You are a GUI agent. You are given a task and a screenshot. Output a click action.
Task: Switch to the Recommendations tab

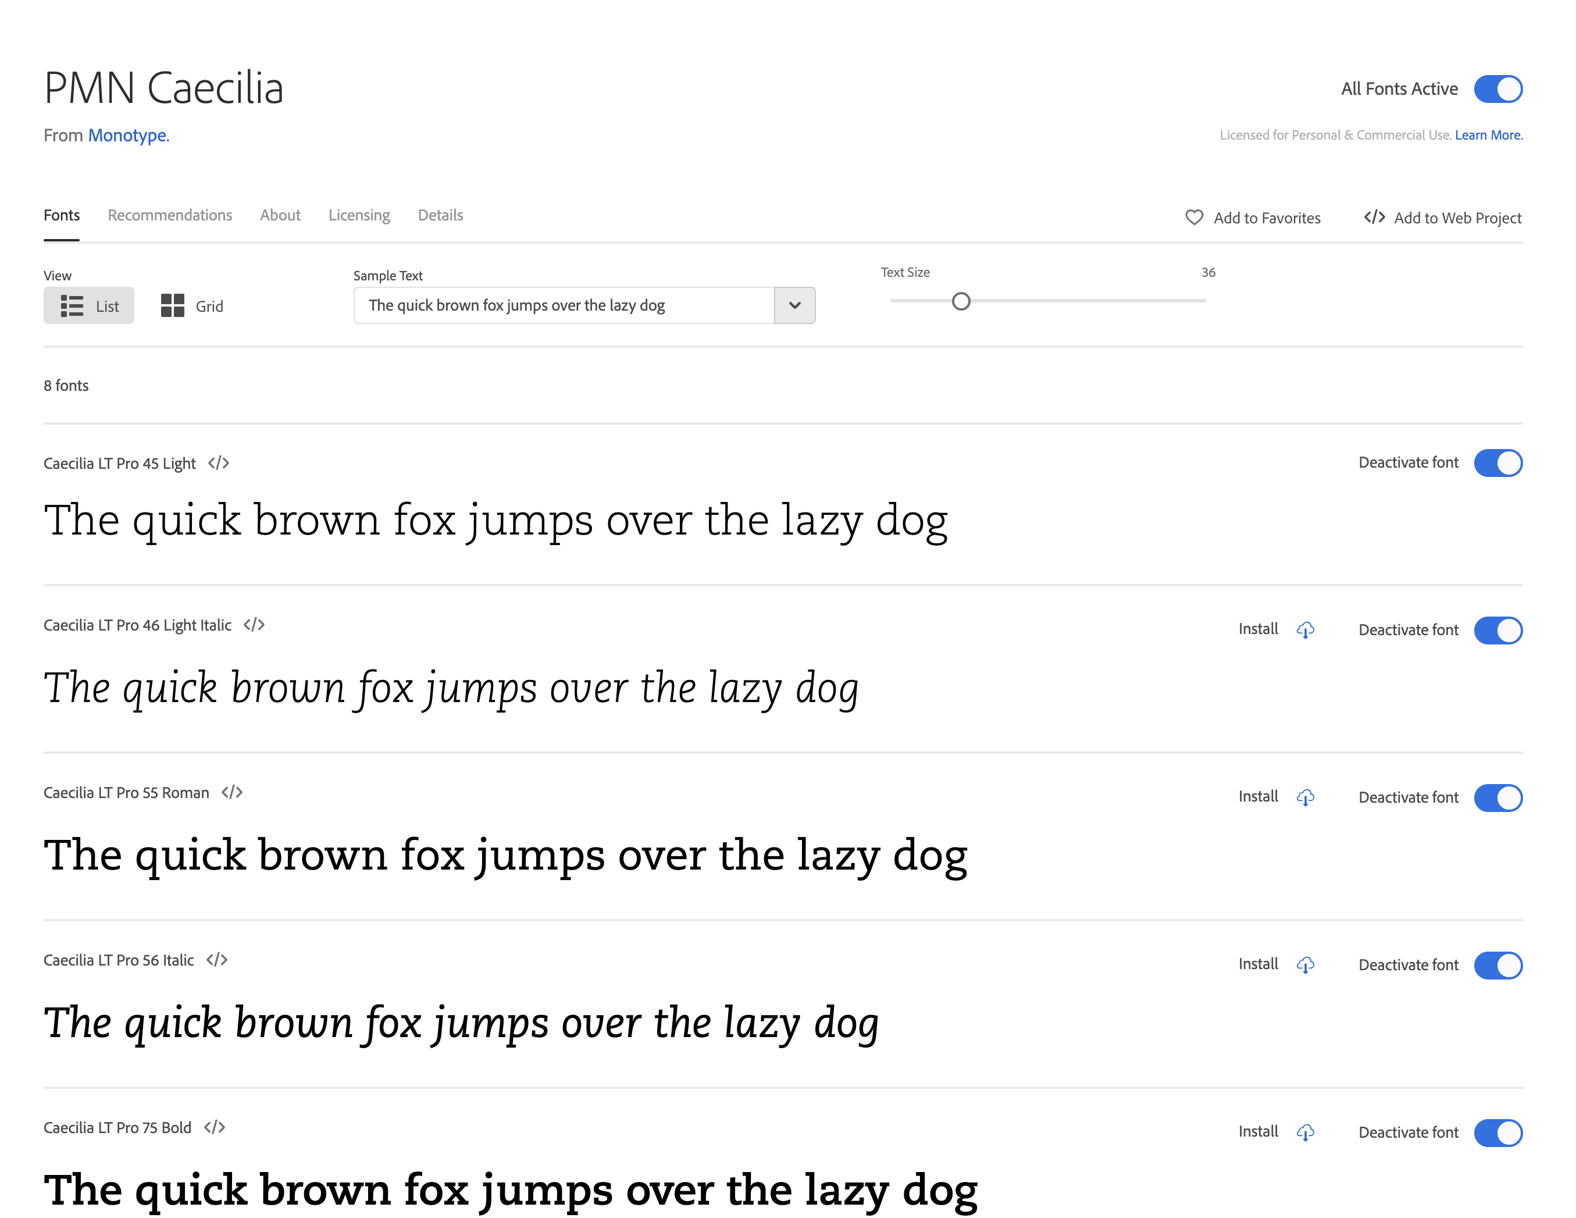170,215
